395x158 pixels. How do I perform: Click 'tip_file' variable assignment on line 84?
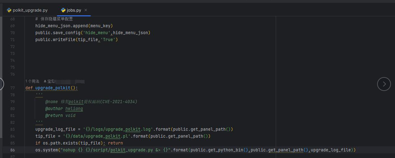pos(45,136)
